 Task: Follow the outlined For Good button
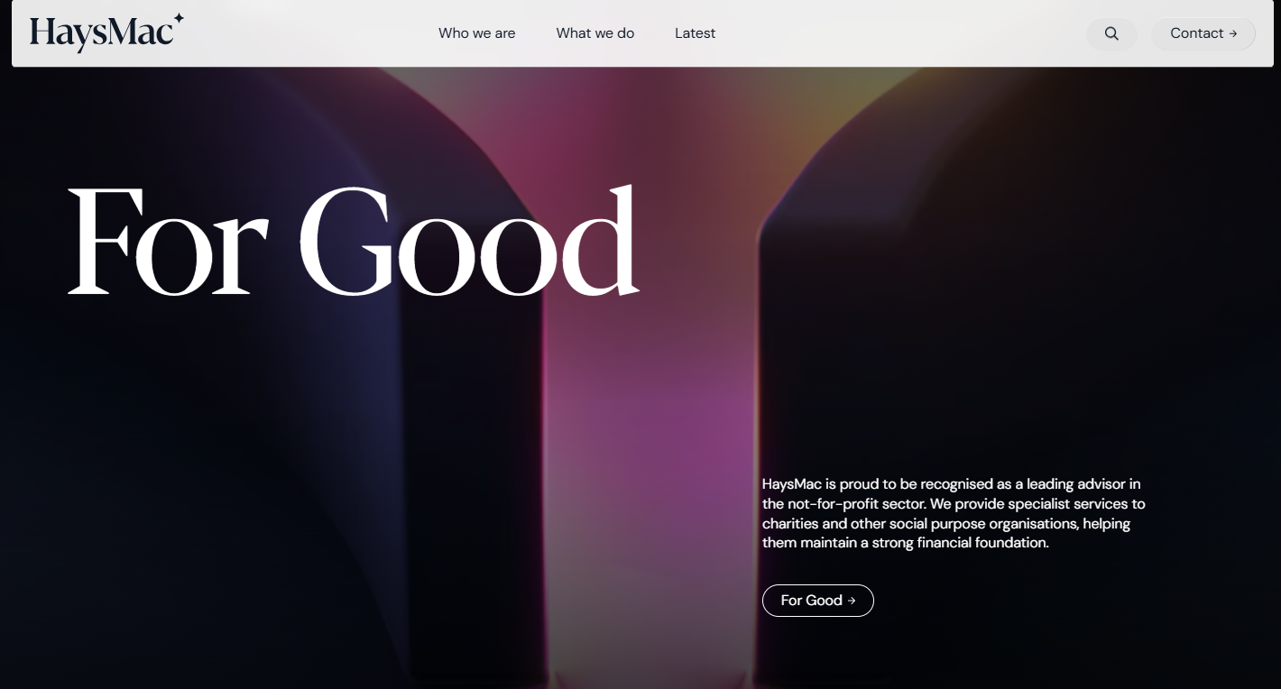click(818, 601)
